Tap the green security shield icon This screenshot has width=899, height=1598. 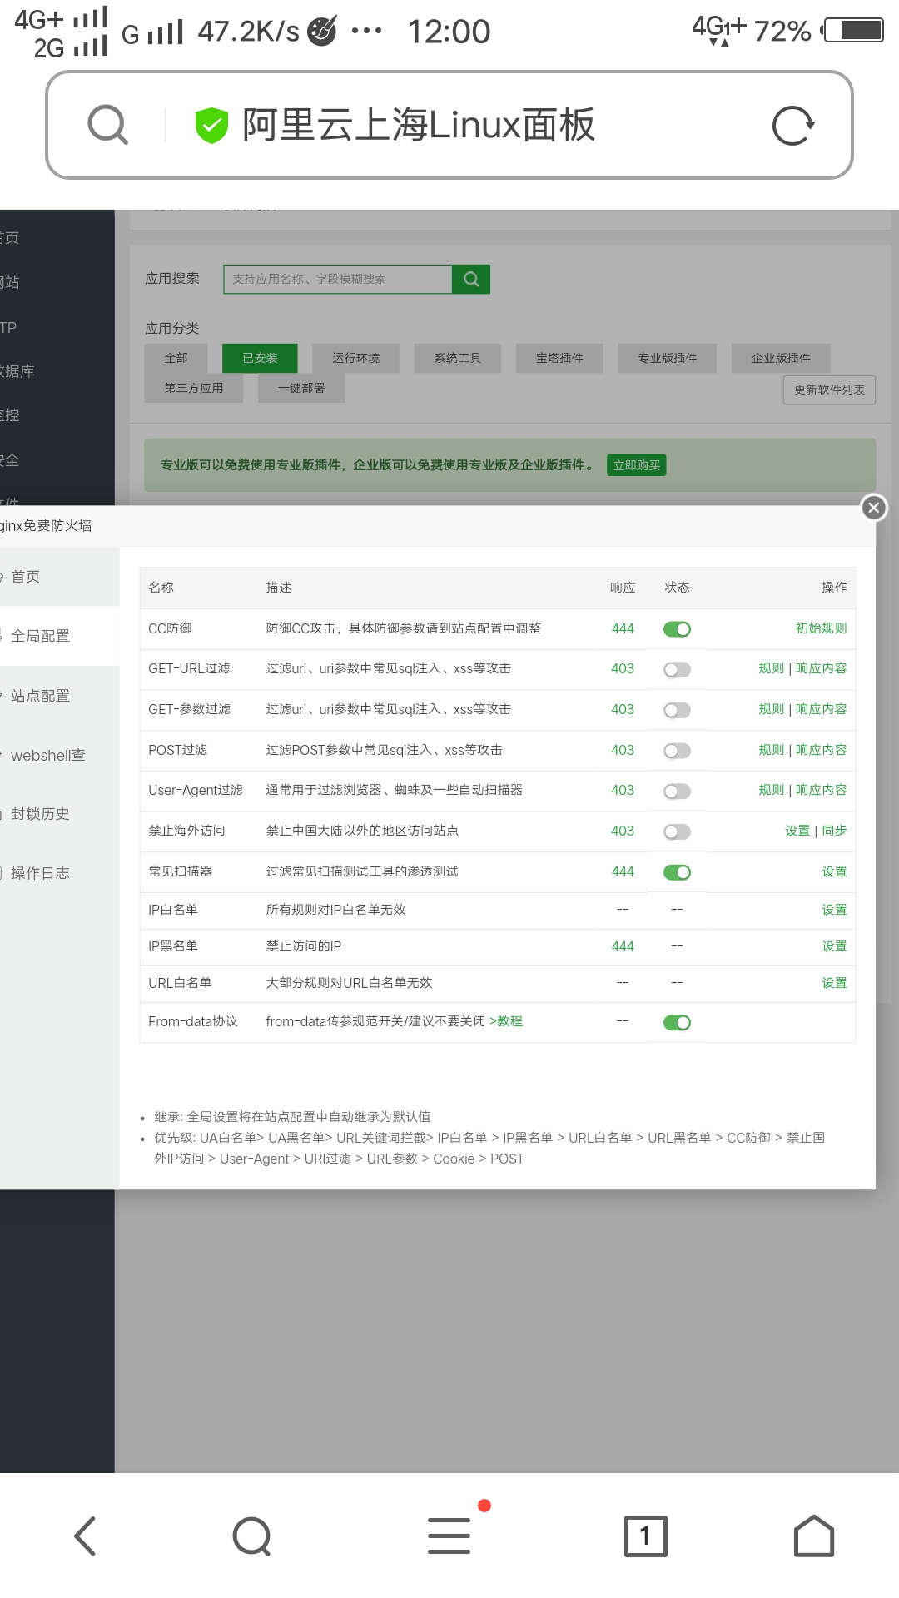tap(211, 125)
